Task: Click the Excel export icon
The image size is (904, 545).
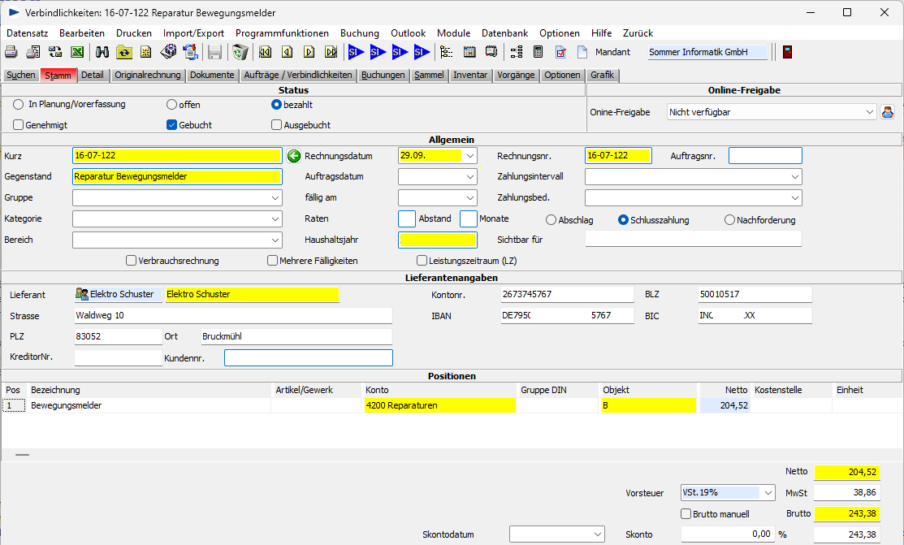Action: [x=78, y=53]
